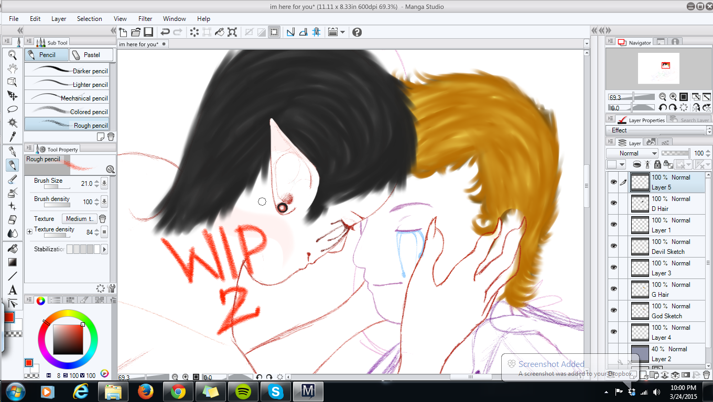Save the document using the toolbar icon
The image size is (713, 402).
pos(148,32)
